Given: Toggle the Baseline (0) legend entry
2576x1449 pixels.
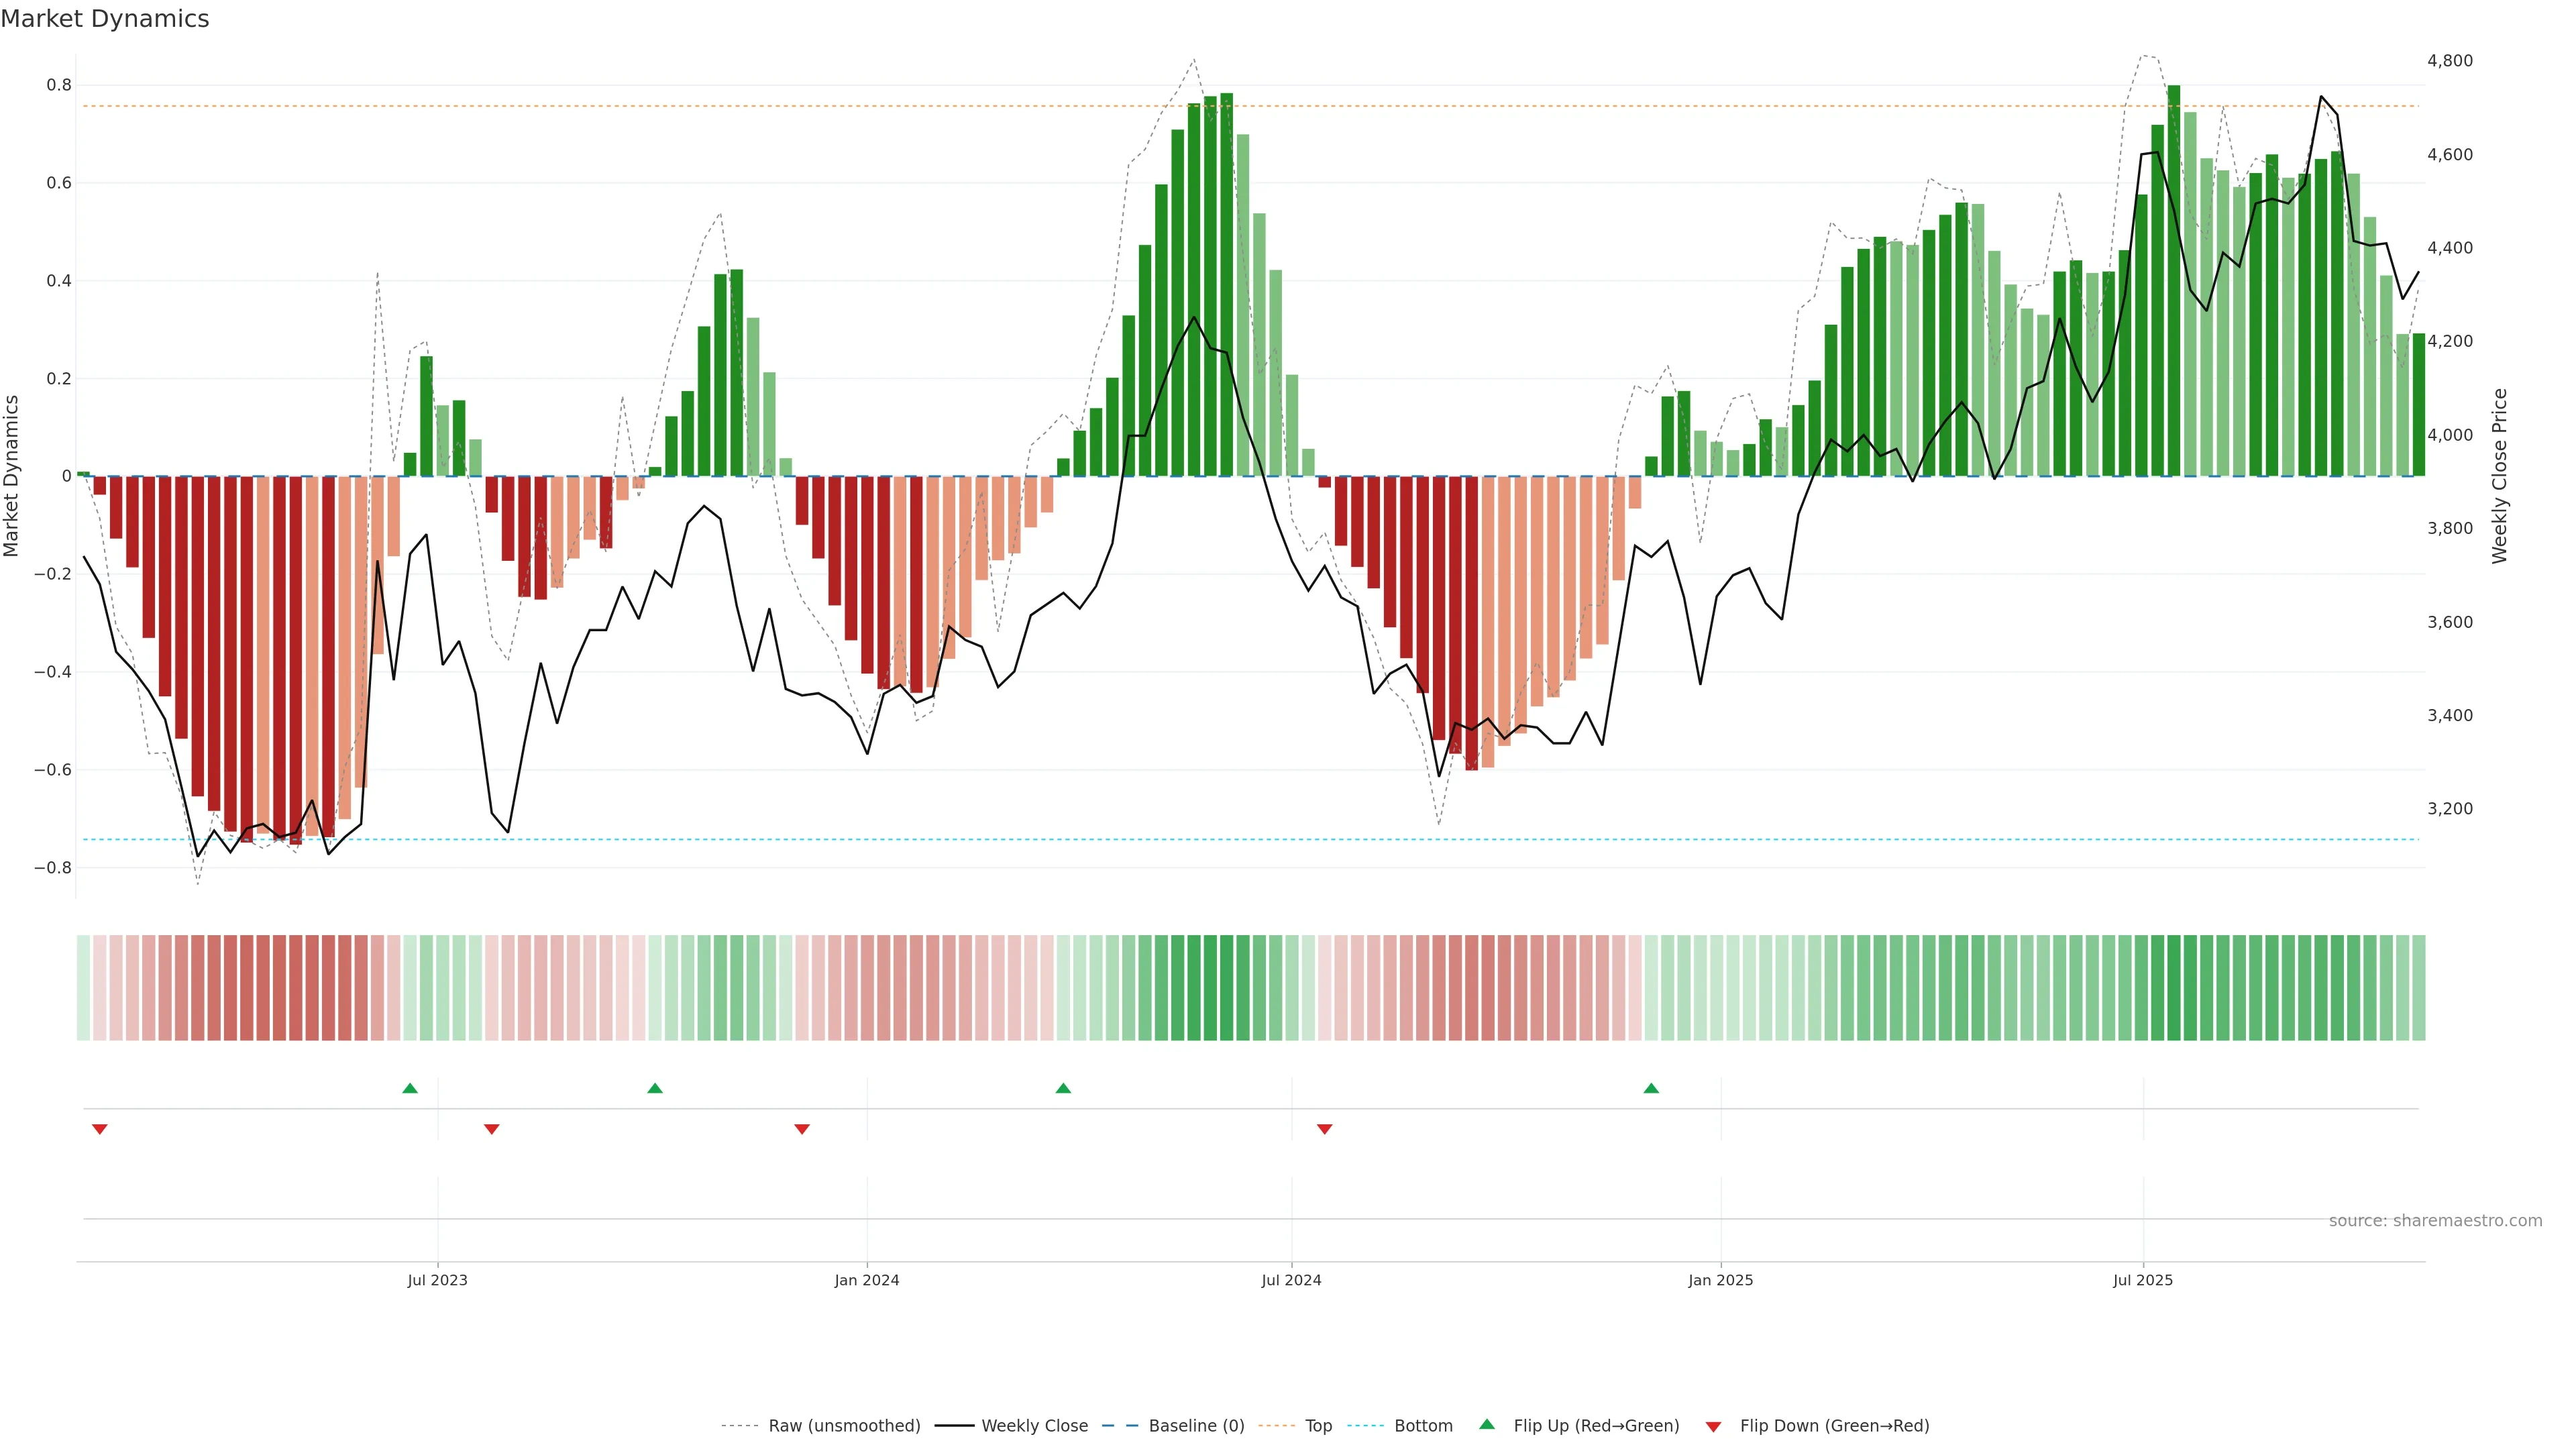Looking at the screenshot, I should pyautogui.click(x=1196, y=1426).
